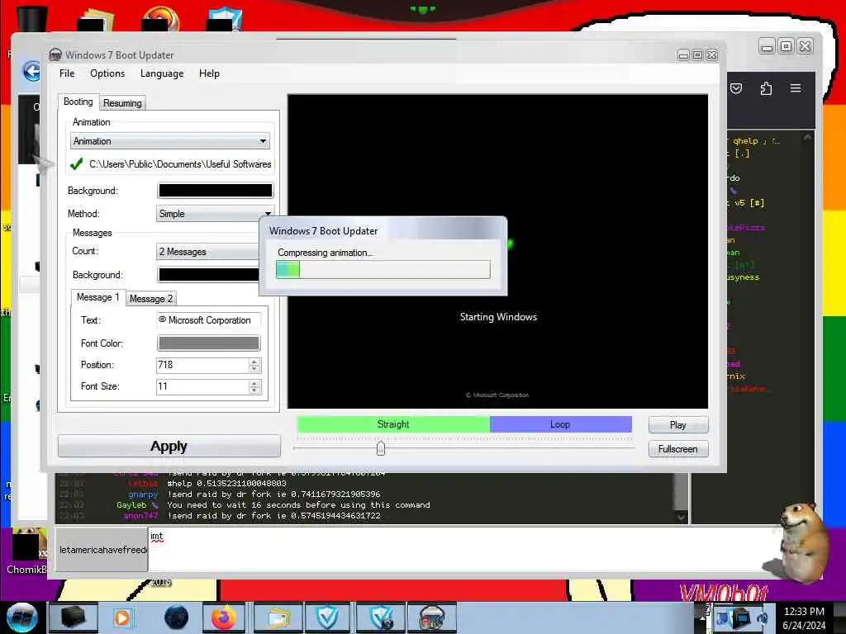This screenshot has width=846, height=634.
Task: Open the folder window taskbar icon
Action: (278, 617)
